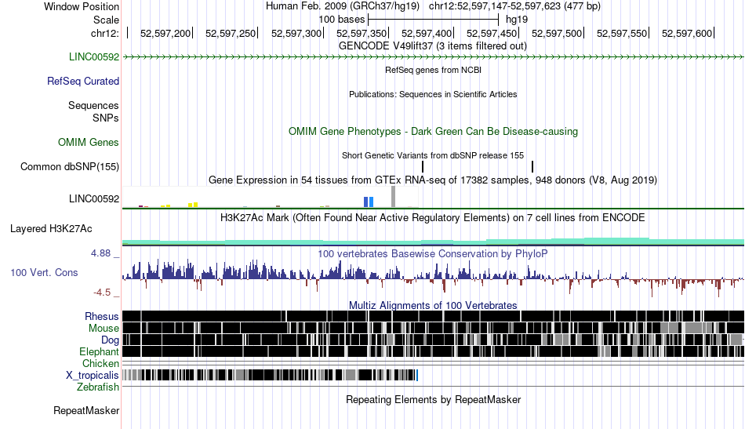Select the Dog alignment row label

110,340
